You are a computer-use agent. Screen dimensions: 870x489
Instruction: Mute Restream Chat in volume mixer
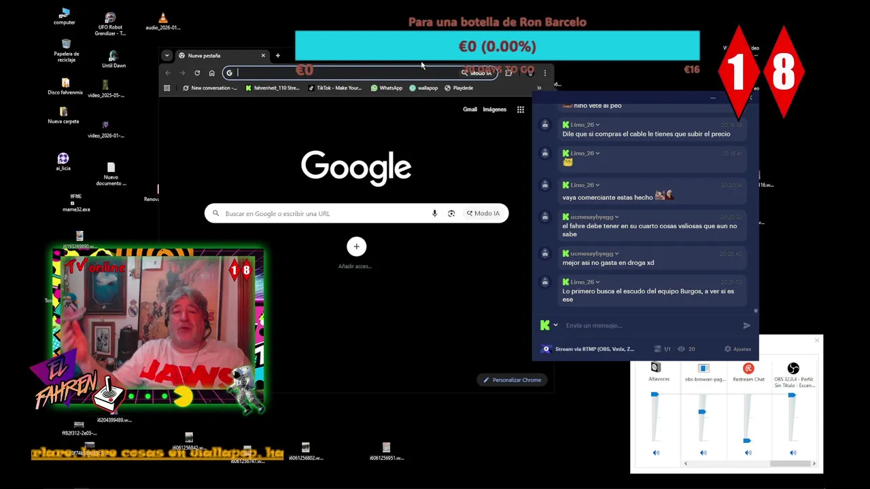pos(748,452)
